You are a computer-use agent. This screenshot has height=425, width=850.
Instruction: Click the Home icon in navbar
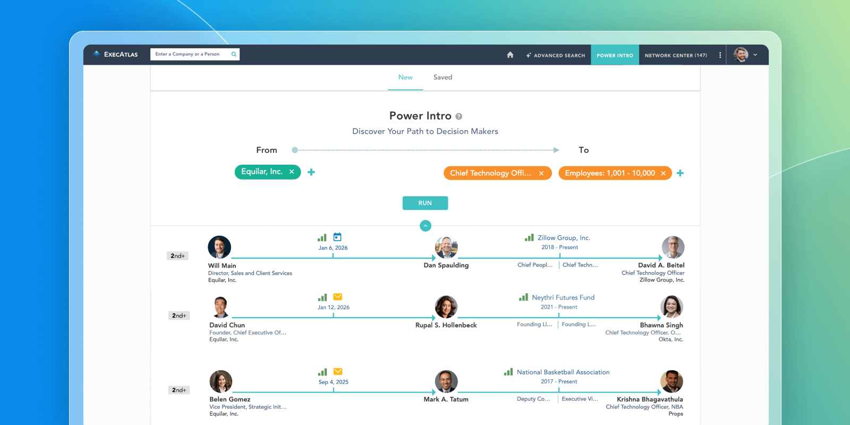[x=510, y=55]
